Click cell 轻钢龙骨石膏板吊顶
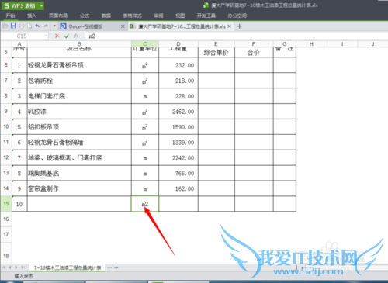This screenshot has width=388, height=283. coord(79,65)
